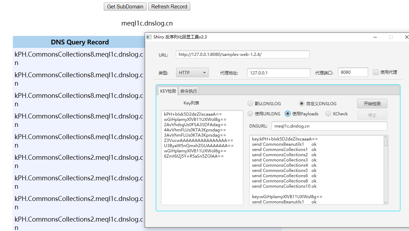
Task: Minimize the Shiro tool window
Action: point(375,37)
